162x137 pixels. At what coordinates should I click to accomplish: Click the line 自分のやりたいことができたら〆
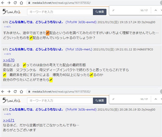pyautogui.click(x=28, y=80)
